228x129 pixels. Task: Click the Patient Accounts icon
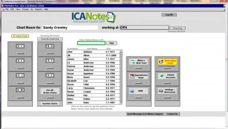point(162,76)
